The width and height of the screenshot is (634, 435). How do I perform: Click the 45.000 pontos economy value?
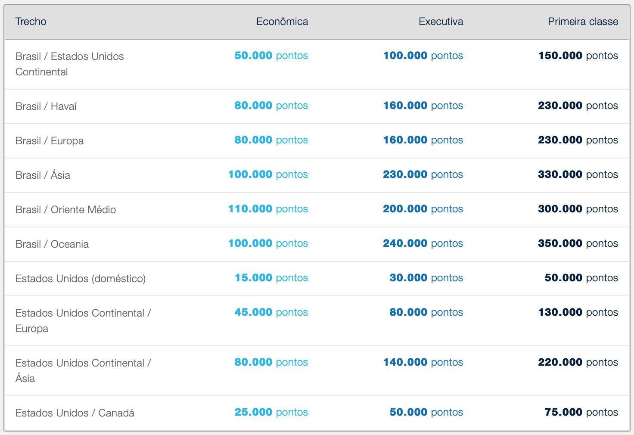271,312
